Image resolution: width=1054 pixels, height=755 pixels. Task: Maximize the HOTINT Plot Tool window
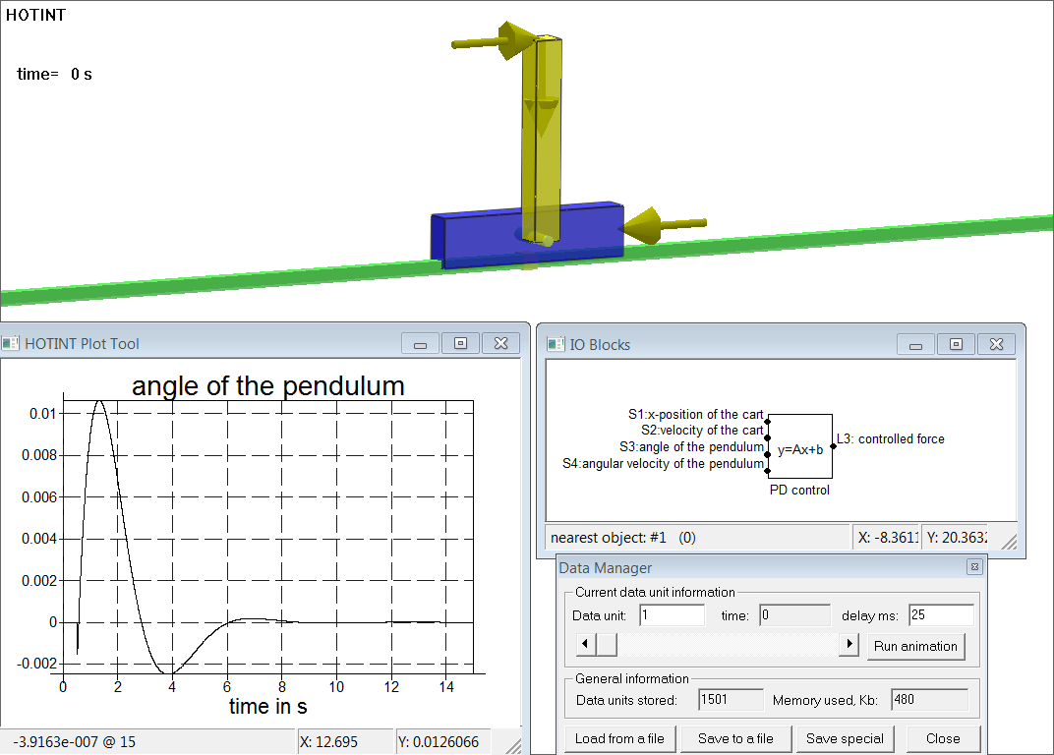(460, 343)
